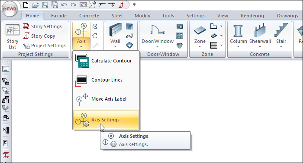303x163 pixels.
Task: Open the Facade ribbon tab
Action: coord(59,16)
